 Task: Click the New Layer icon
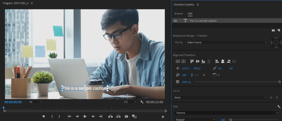279,30
